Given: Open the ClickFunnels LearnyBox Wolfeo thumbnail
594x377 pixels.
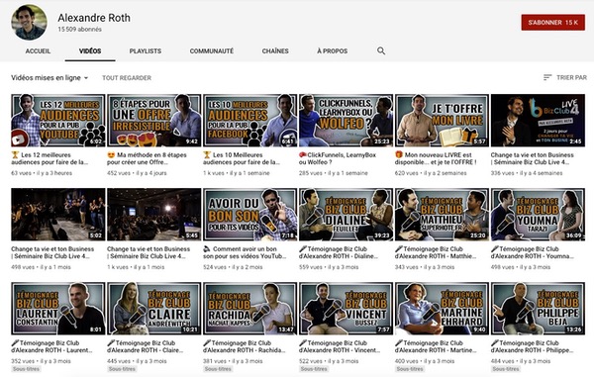Looking at the screenshot, I should click(x=346, y=121).
